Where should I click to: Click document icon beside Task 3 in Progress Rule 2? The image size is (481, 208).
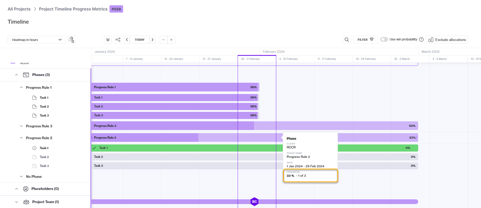(x=34, y=166)
